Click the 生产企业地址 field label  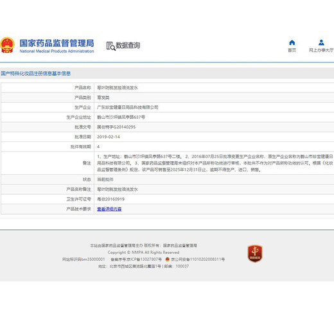click(78, 117)
